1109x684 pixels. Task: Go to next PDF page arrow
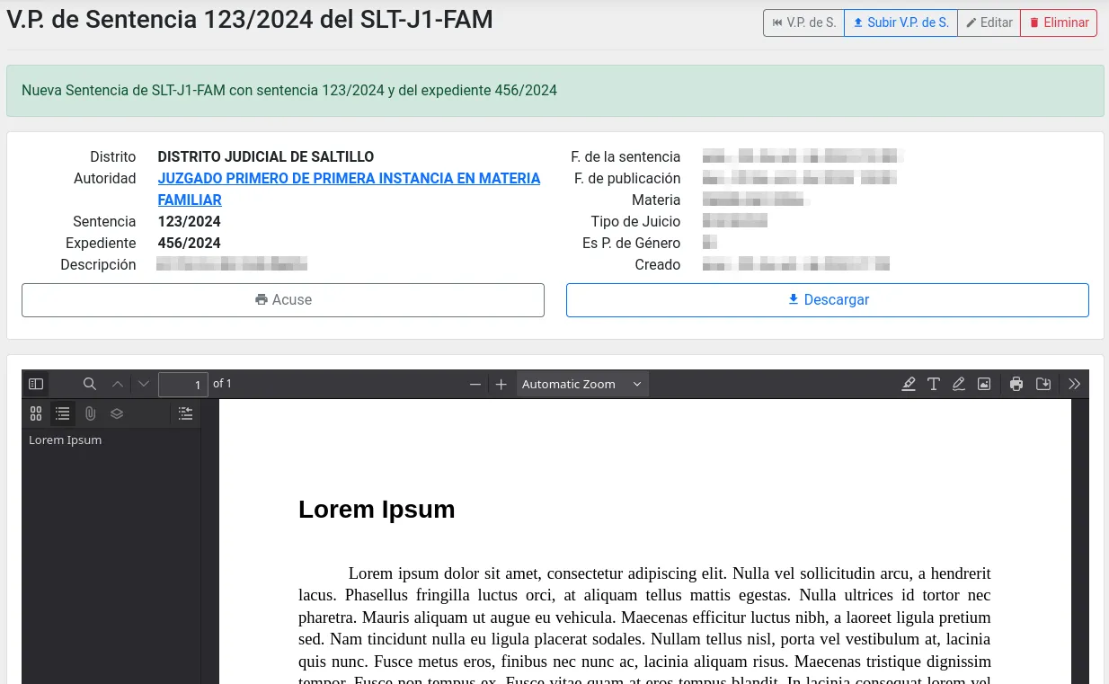pos(144,384)
